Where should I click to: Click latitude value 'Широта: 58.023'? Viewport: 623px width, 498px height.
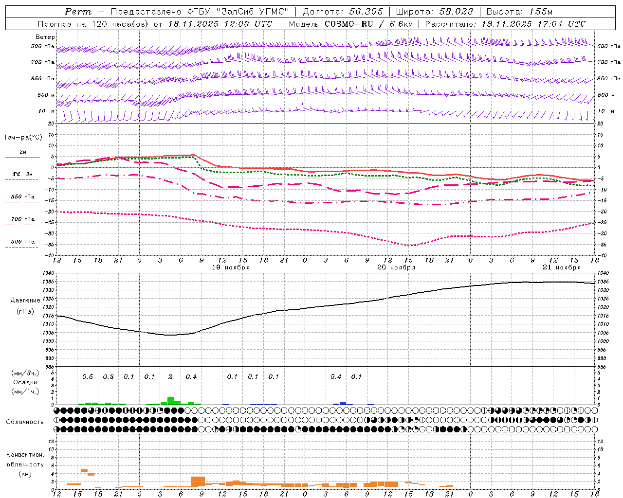tap(434, 12)
